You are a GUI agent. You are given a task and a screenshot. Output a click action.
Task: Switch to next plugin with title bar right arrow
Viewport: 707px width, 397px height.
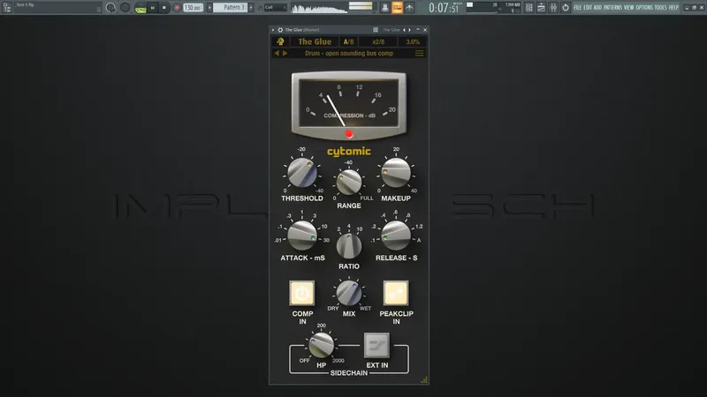pos(409,30)
